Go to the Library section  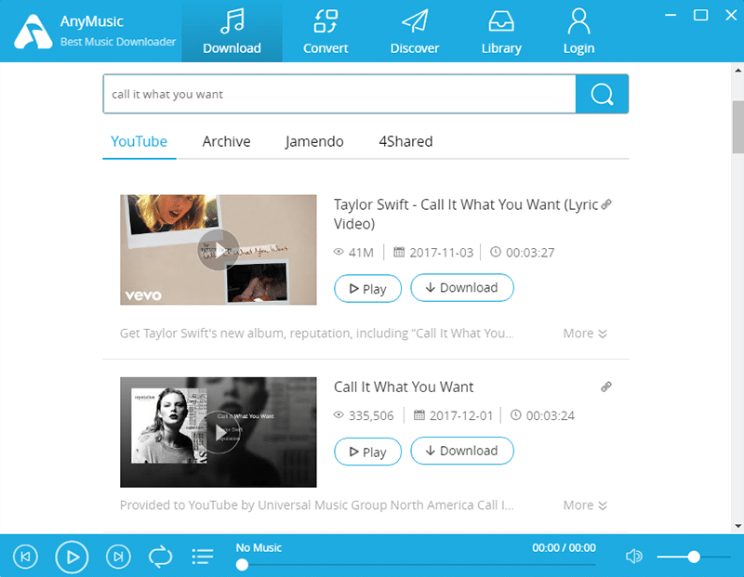(502, 32)
